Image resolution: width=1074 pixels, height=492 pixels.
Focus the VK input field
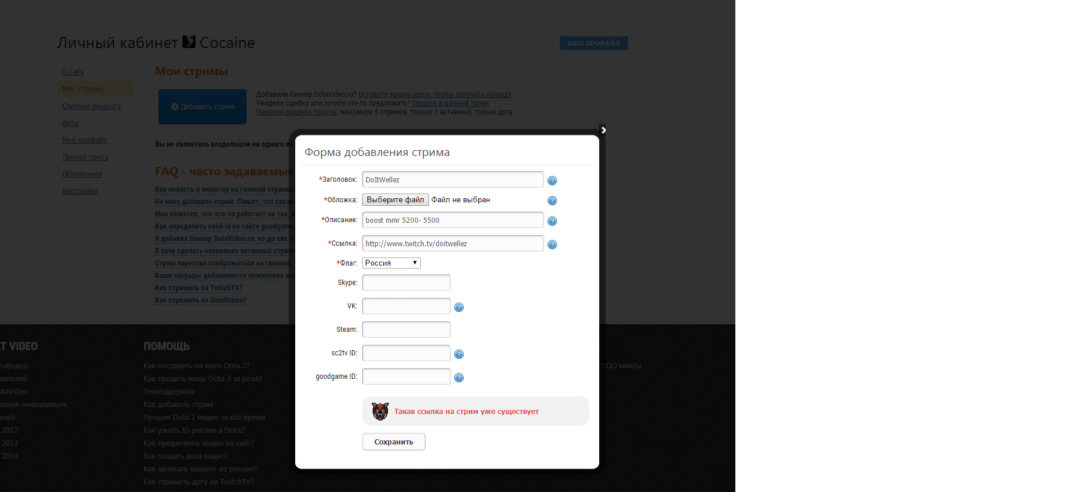click(x=406, y=306)
